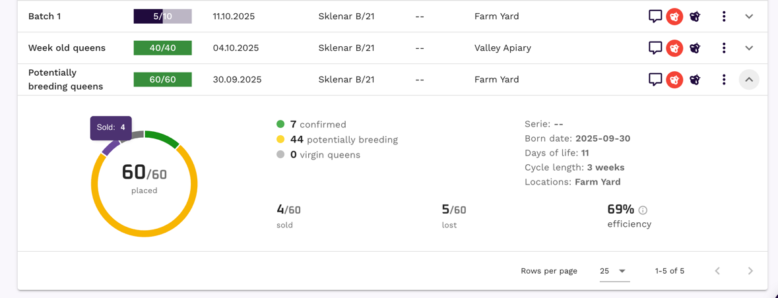Expand the Batch 1 row details
This screenshot has height=298, width=778.
749,16
